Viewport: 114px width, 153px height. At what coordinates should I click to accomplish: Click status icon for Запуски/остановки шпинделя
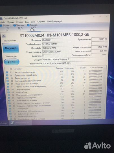point(8,81)
